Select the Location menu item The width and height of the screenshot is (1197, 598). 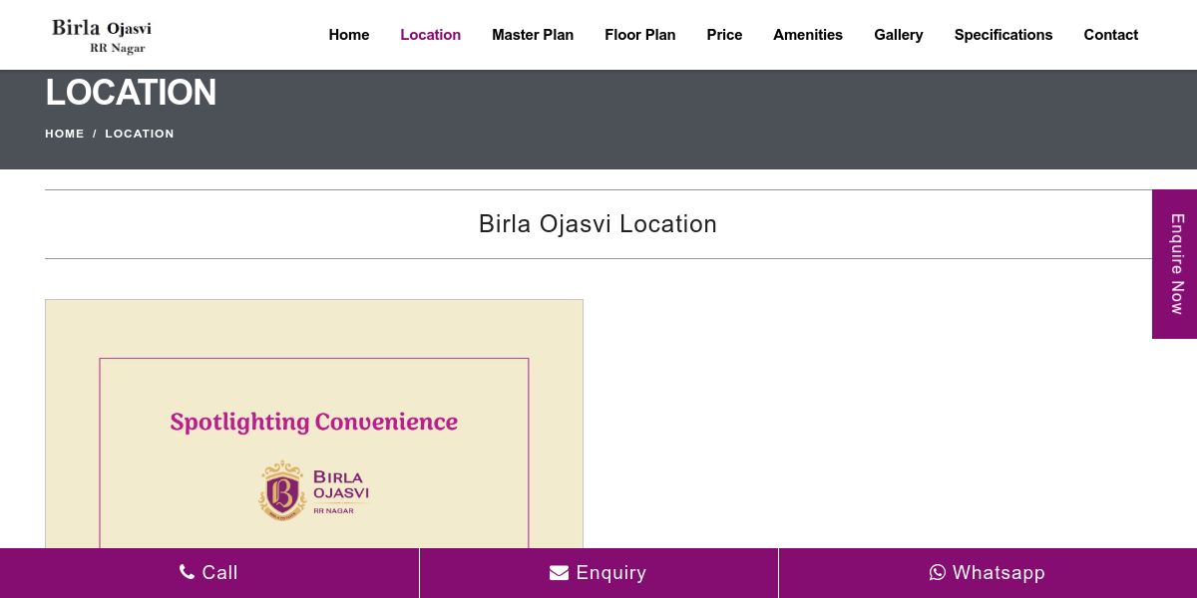(x=431, y=35)
